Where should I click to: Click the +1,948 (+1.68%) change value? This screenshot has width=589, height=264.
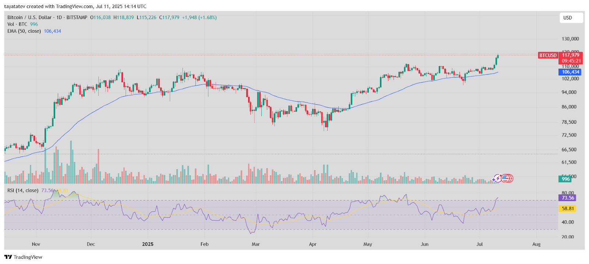click(x=199, y=17)
